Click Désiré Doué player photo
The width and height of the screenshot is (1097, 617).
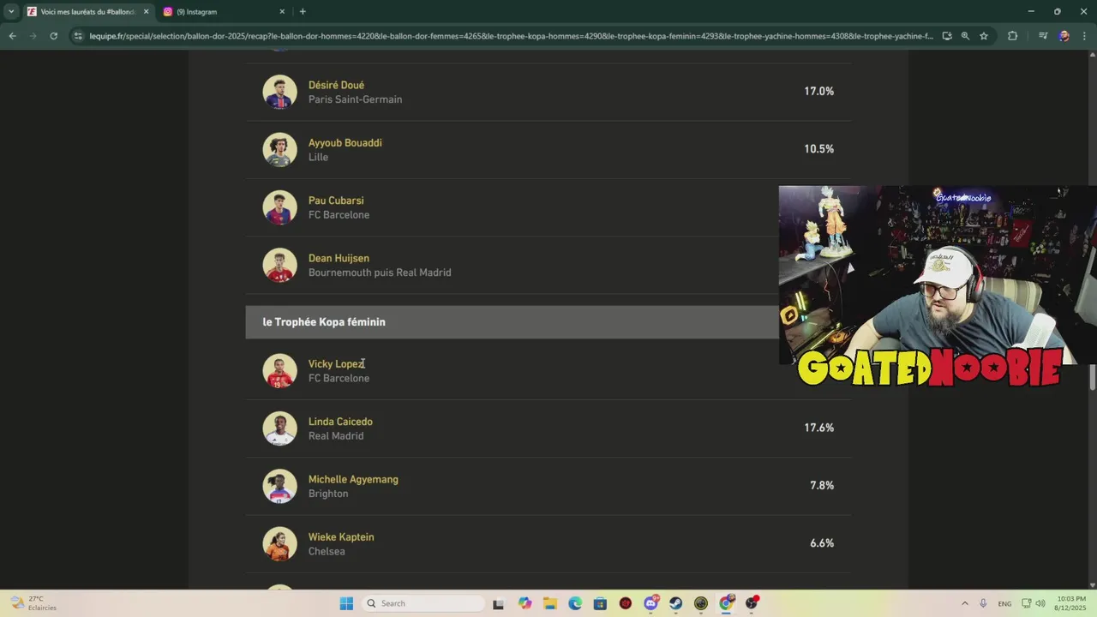coord(279,92)
